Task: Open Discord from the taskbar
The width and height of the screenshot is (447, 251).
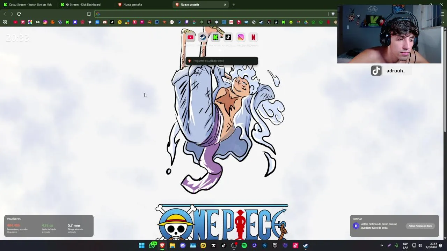Action: 183,245
